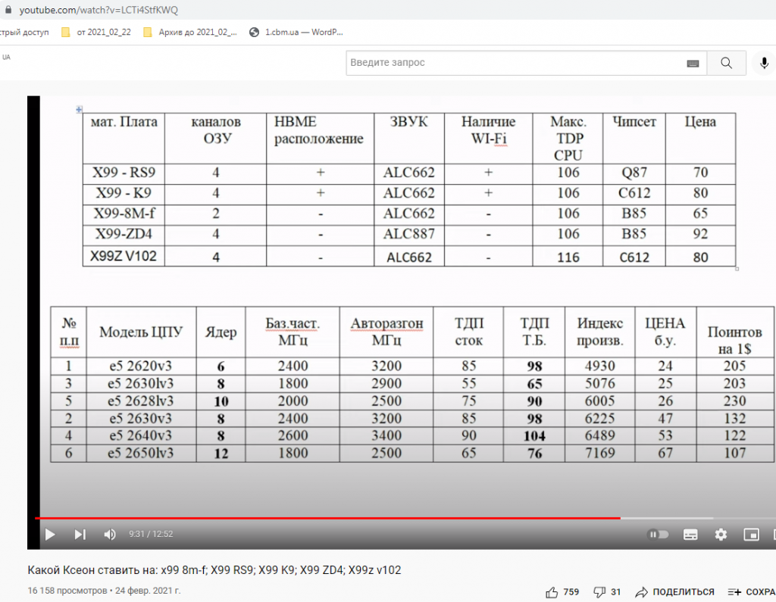Screen dimensions: 776x602
Task: Click the X99Z V102 cell
Action: [x=124, y=256]
